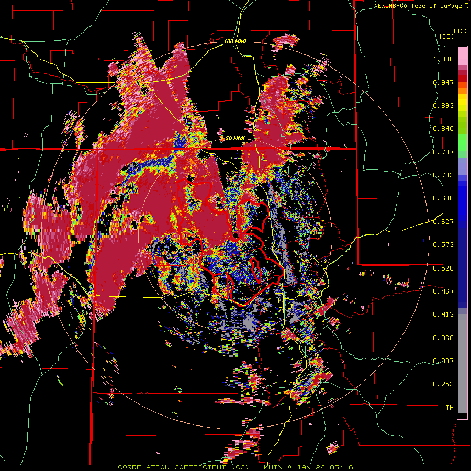
Task: Click the 0.307 legend value
Action: coord(443,361)
